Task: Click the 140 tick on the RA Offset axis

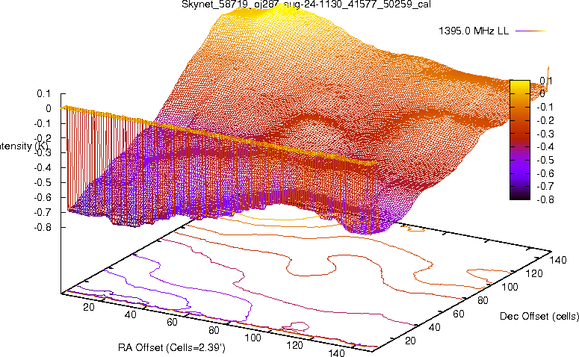Action: click(336, 353)
